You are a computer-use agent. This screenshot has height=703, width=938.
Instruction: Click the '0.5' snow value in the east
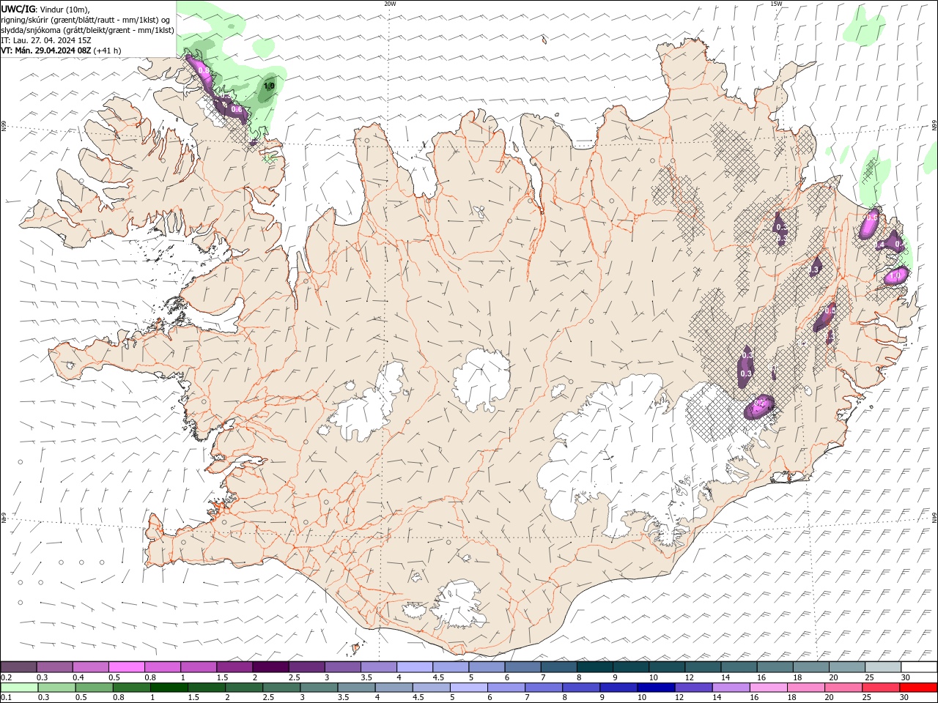pyautogui.click(x=829, y=310)
